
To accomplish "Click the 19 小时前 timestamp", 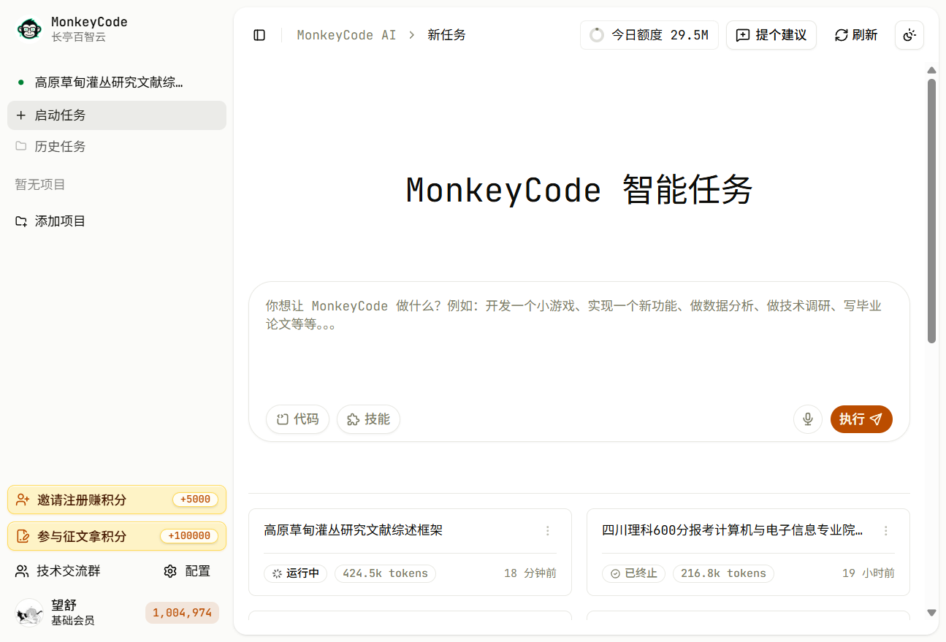I will [869, 573].
